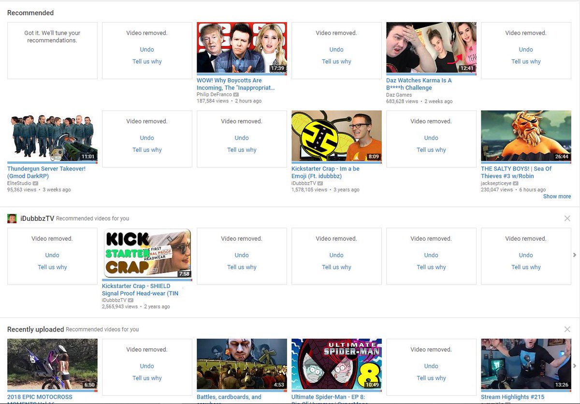The image size is (580, 404).
Task: Open the iDubbbzTV section header link
Action: 37,218
